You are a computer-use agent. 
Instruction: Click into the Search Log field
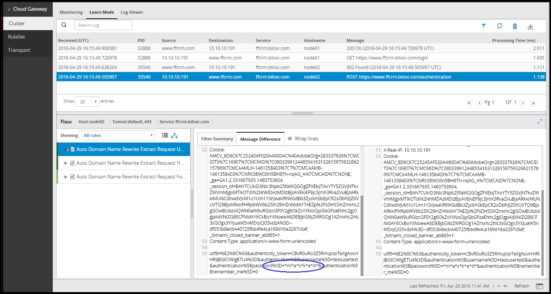point(103,25)
